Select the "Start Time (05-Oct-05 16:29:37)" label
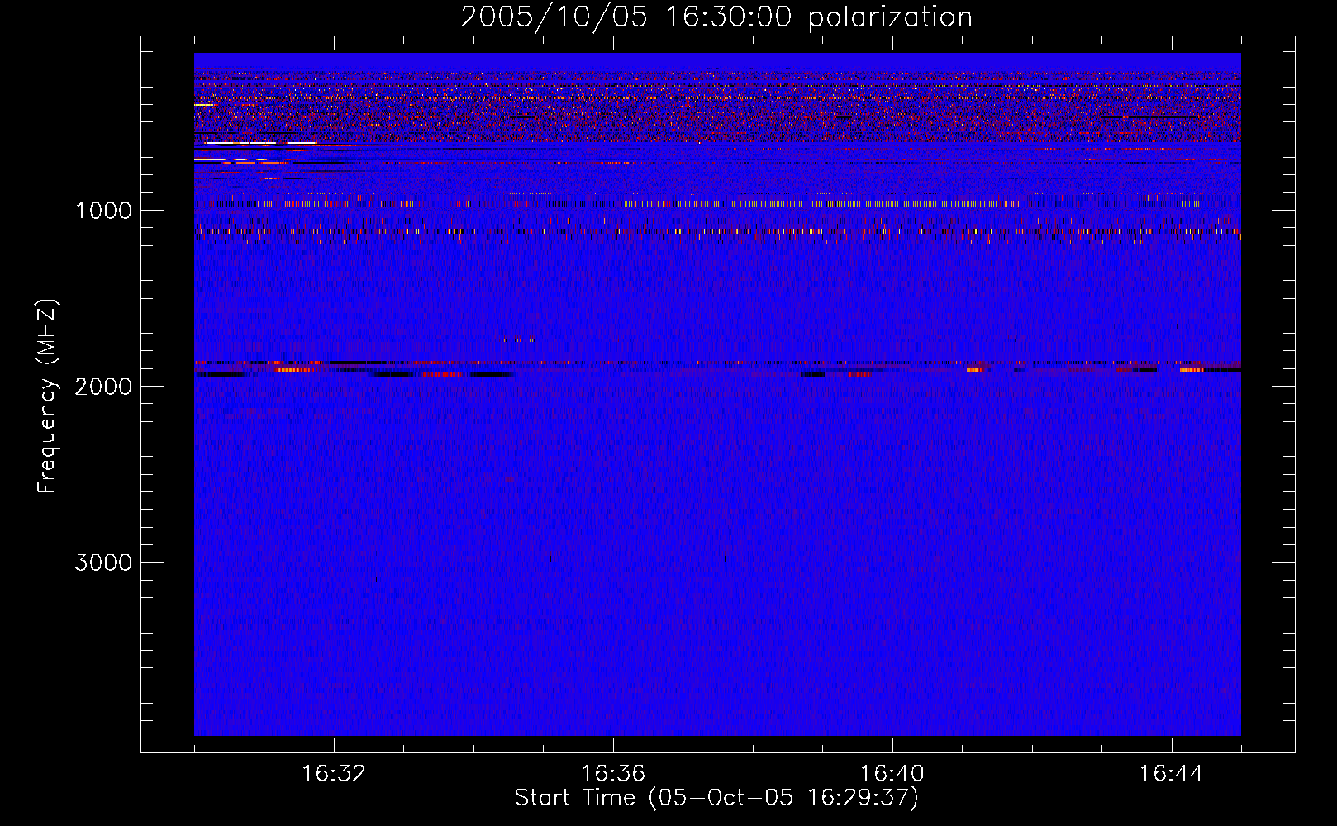 point(716,798)
